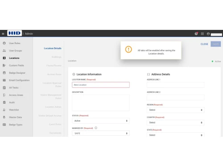Go to User Groups menu item

point(16,51)
